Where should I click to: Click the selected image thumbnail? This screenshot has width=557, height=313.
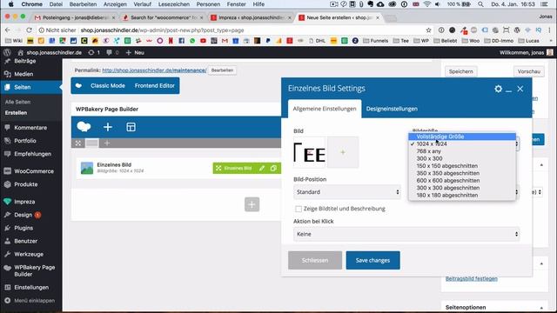(310, 152)
